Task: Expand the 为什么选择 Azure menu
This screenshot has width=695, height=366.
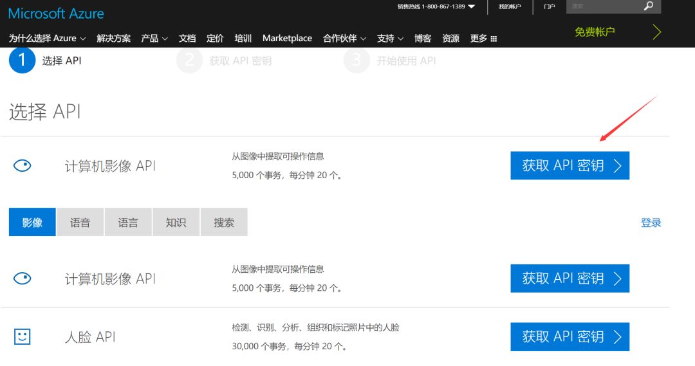Action: pos(47,38)
